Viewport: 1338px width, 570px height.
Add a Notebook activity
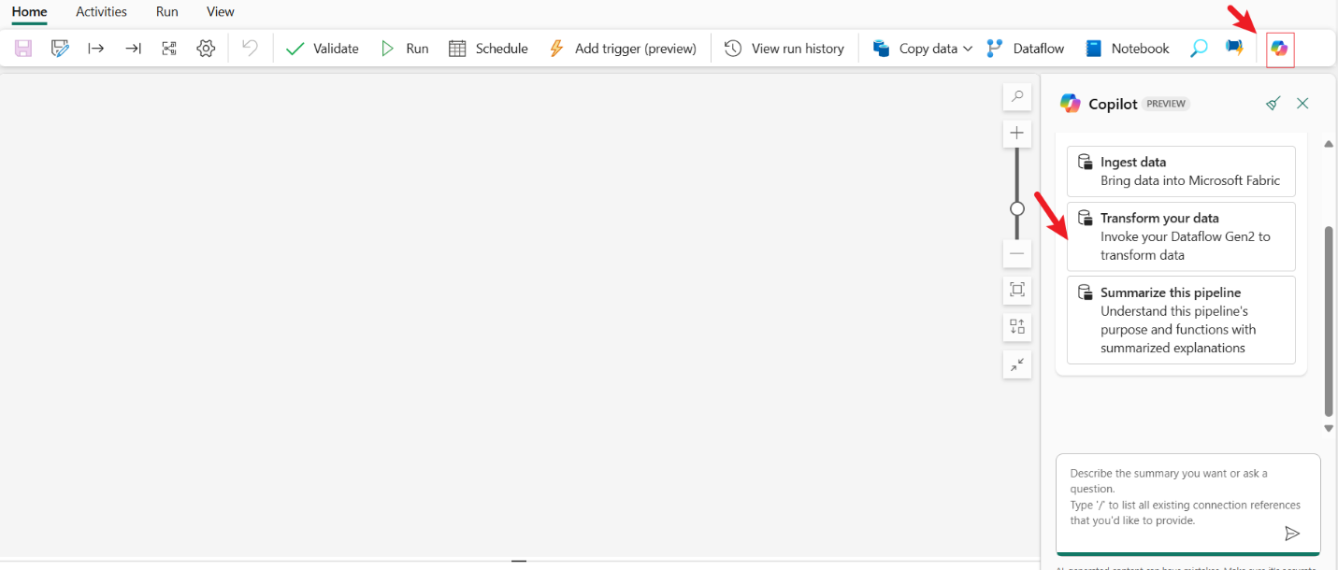click(x=1127, y=49)
